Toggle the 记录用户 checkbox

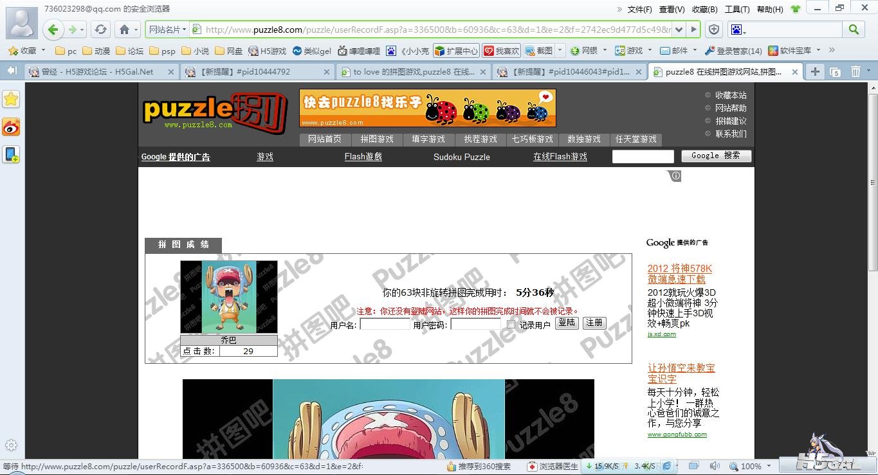coord(511,325)
